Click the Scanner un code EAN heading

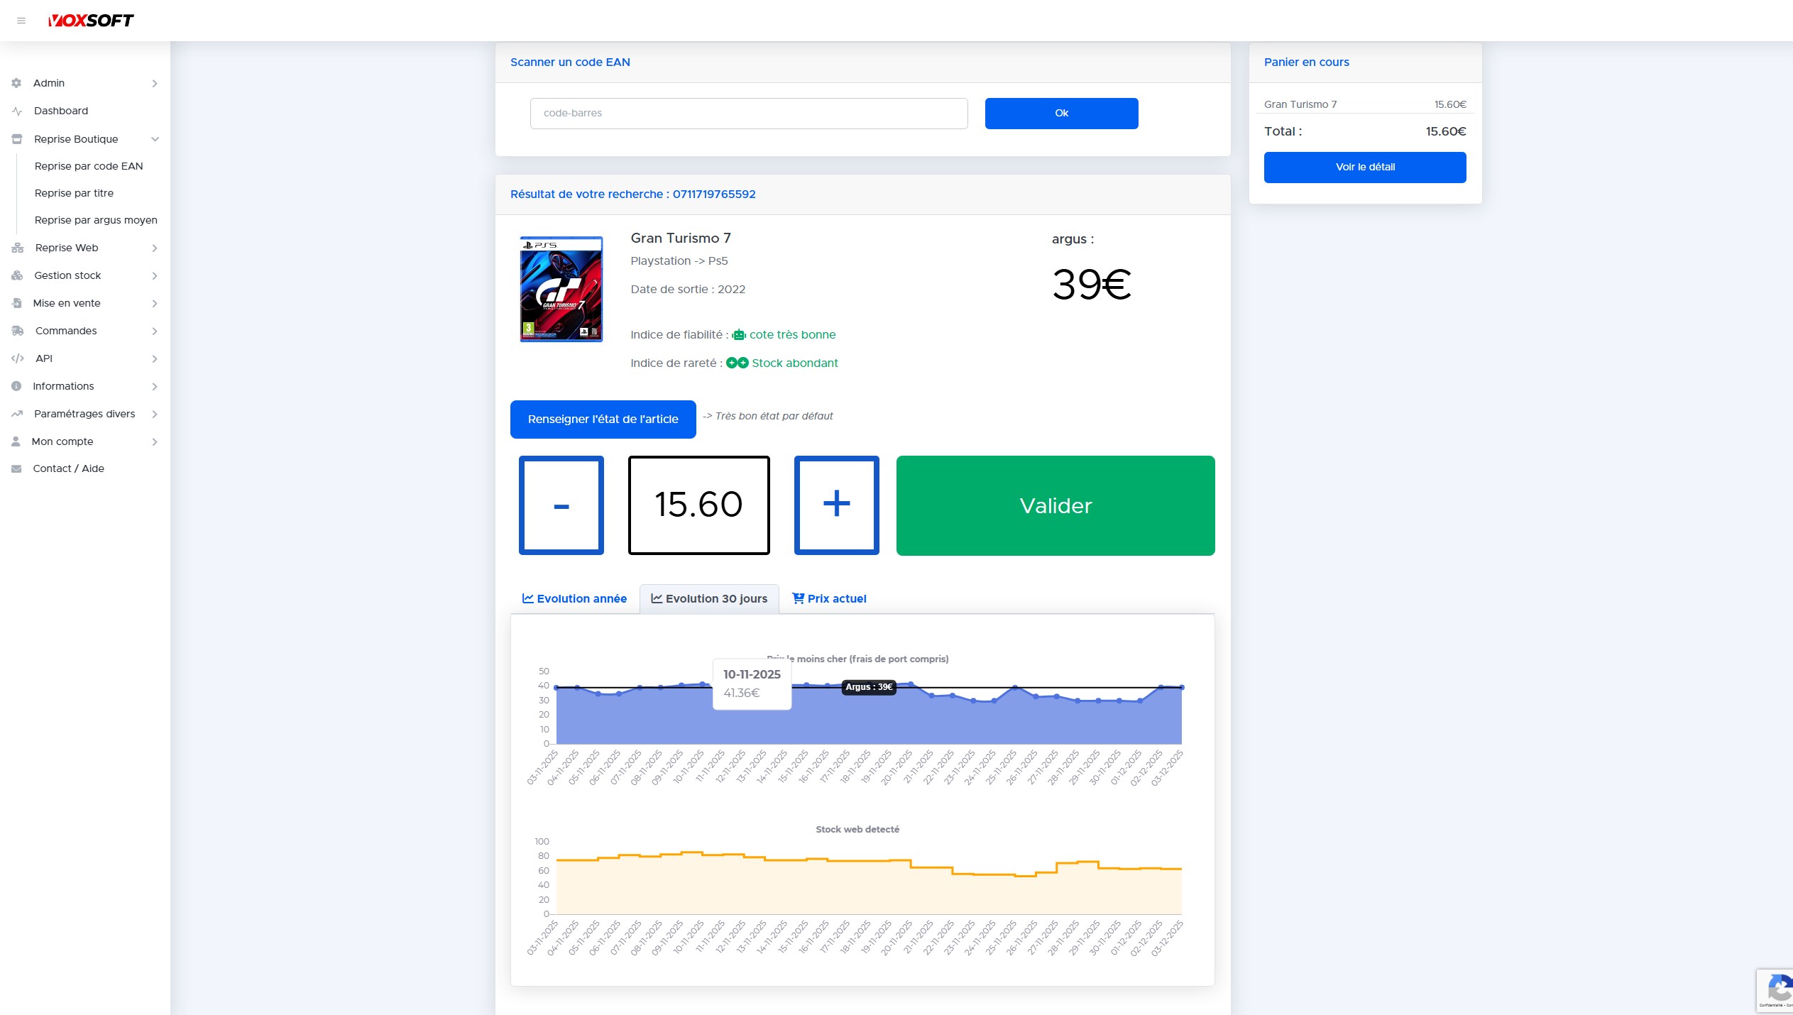pos(570,62)
